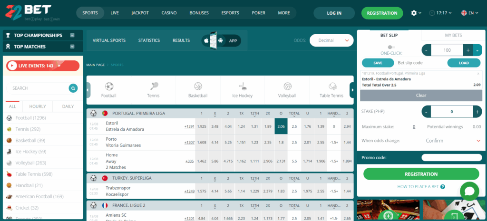Image resolution: width=487 pixels, height=221 pixels.
Task: Open +1307 markets for Porto match
Action: [189, 143]
